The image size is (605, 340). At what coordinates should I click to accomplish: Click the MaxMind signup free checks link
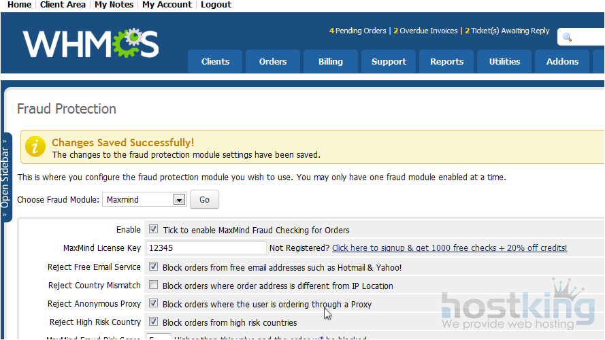coord(449,248)
